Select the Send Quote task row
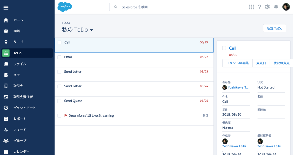 tap(134, 104)
